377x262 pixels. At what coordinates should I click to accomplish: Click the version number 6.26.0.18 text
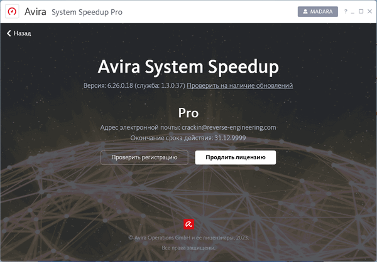click(x=120, y=85)
